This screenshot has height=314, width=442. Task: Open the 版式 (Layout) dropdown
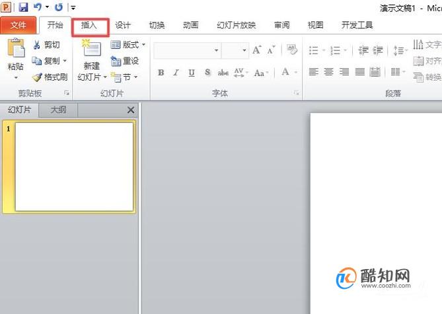click(128, 44)
